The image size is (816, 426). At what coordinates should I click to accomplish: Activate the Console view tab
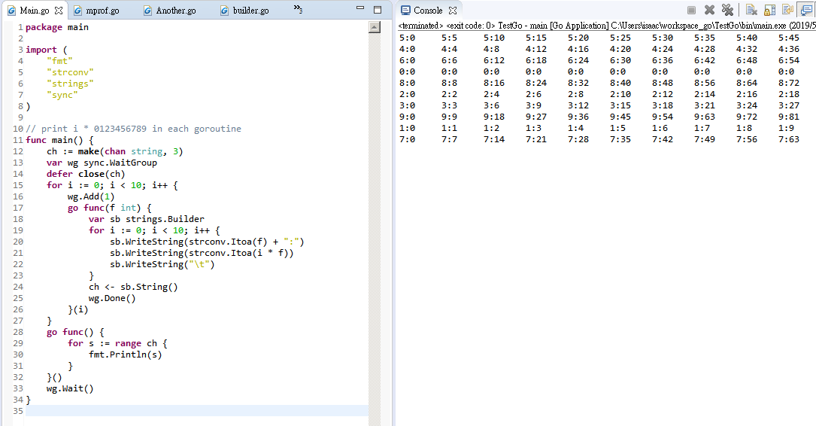[427, 11]
